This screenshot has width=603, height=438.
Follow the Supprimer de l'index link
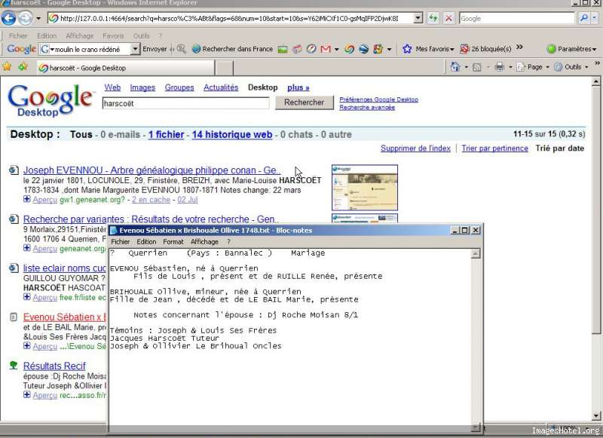415,148
